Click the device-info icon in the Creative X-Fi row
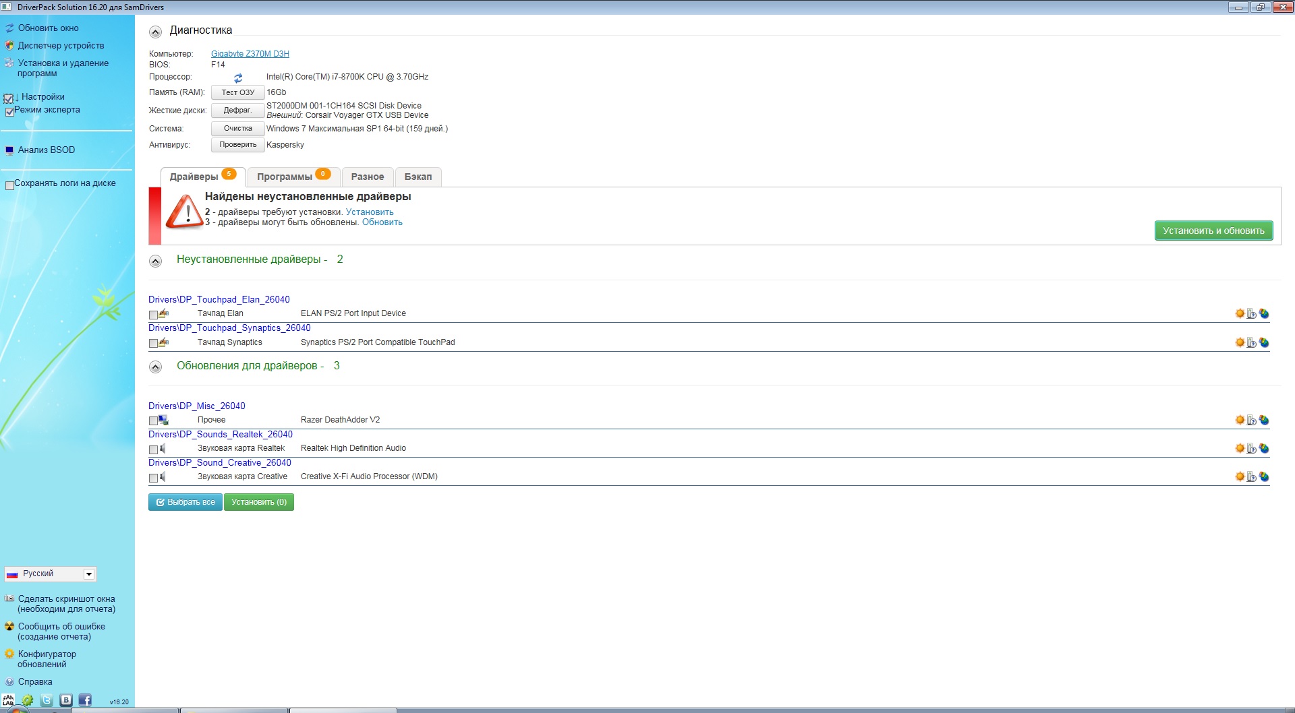 tap(1252, 476)
